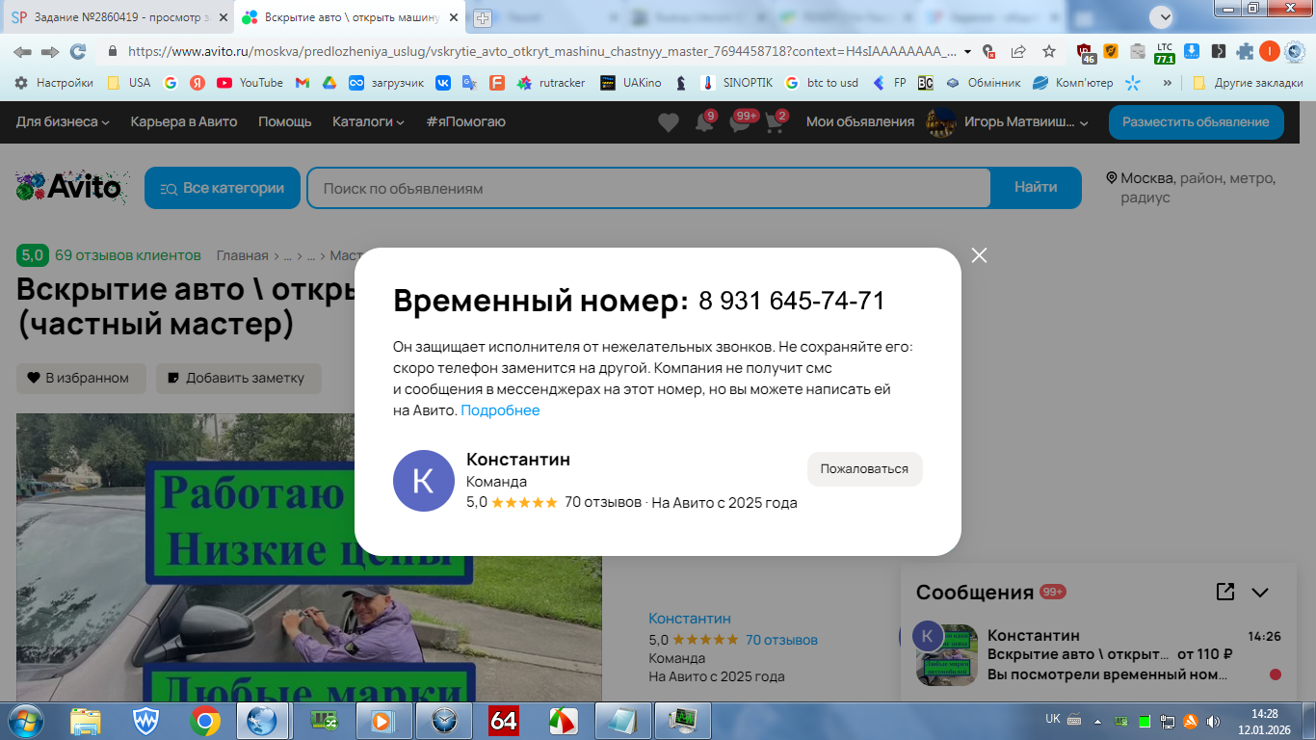Image resolution: width=1316 pixels, height=740 pixels.
Task: Open the browser downloads arrow icon
Action: [1192, 52]
